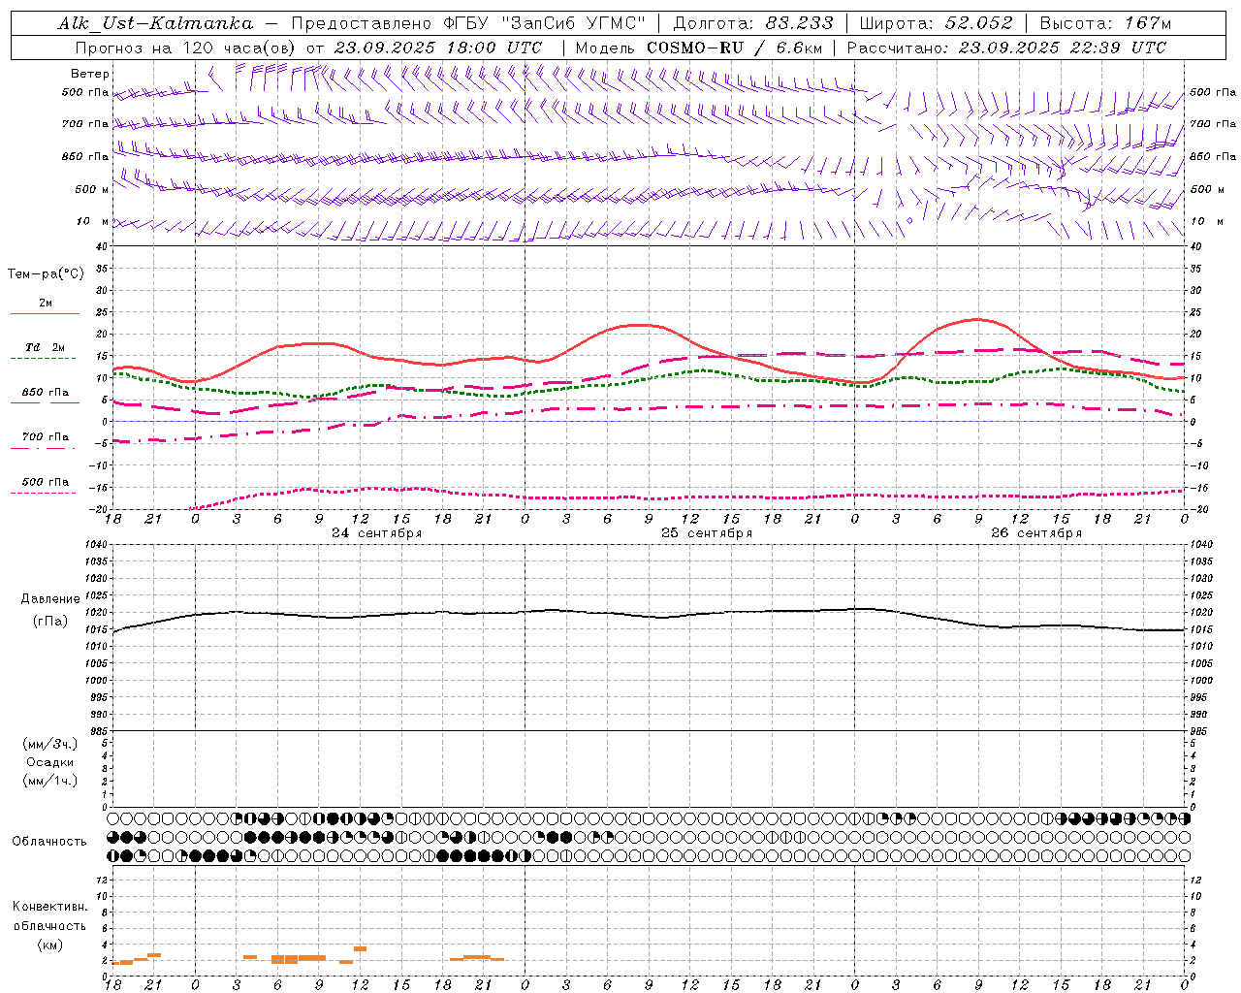Screen dimensions: 1241x993
Task: Select the latitude value Широта: 52.052
Action: point(937,23)
